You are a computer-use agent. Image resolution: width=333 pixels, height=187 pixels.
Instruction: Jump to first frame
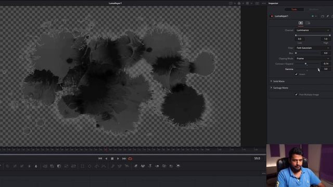point(100,158)
